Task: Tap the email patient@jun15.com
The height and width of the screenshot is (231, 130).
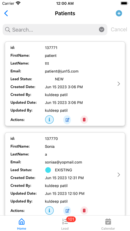Action: pyautogui.click(x=62, y=71)
